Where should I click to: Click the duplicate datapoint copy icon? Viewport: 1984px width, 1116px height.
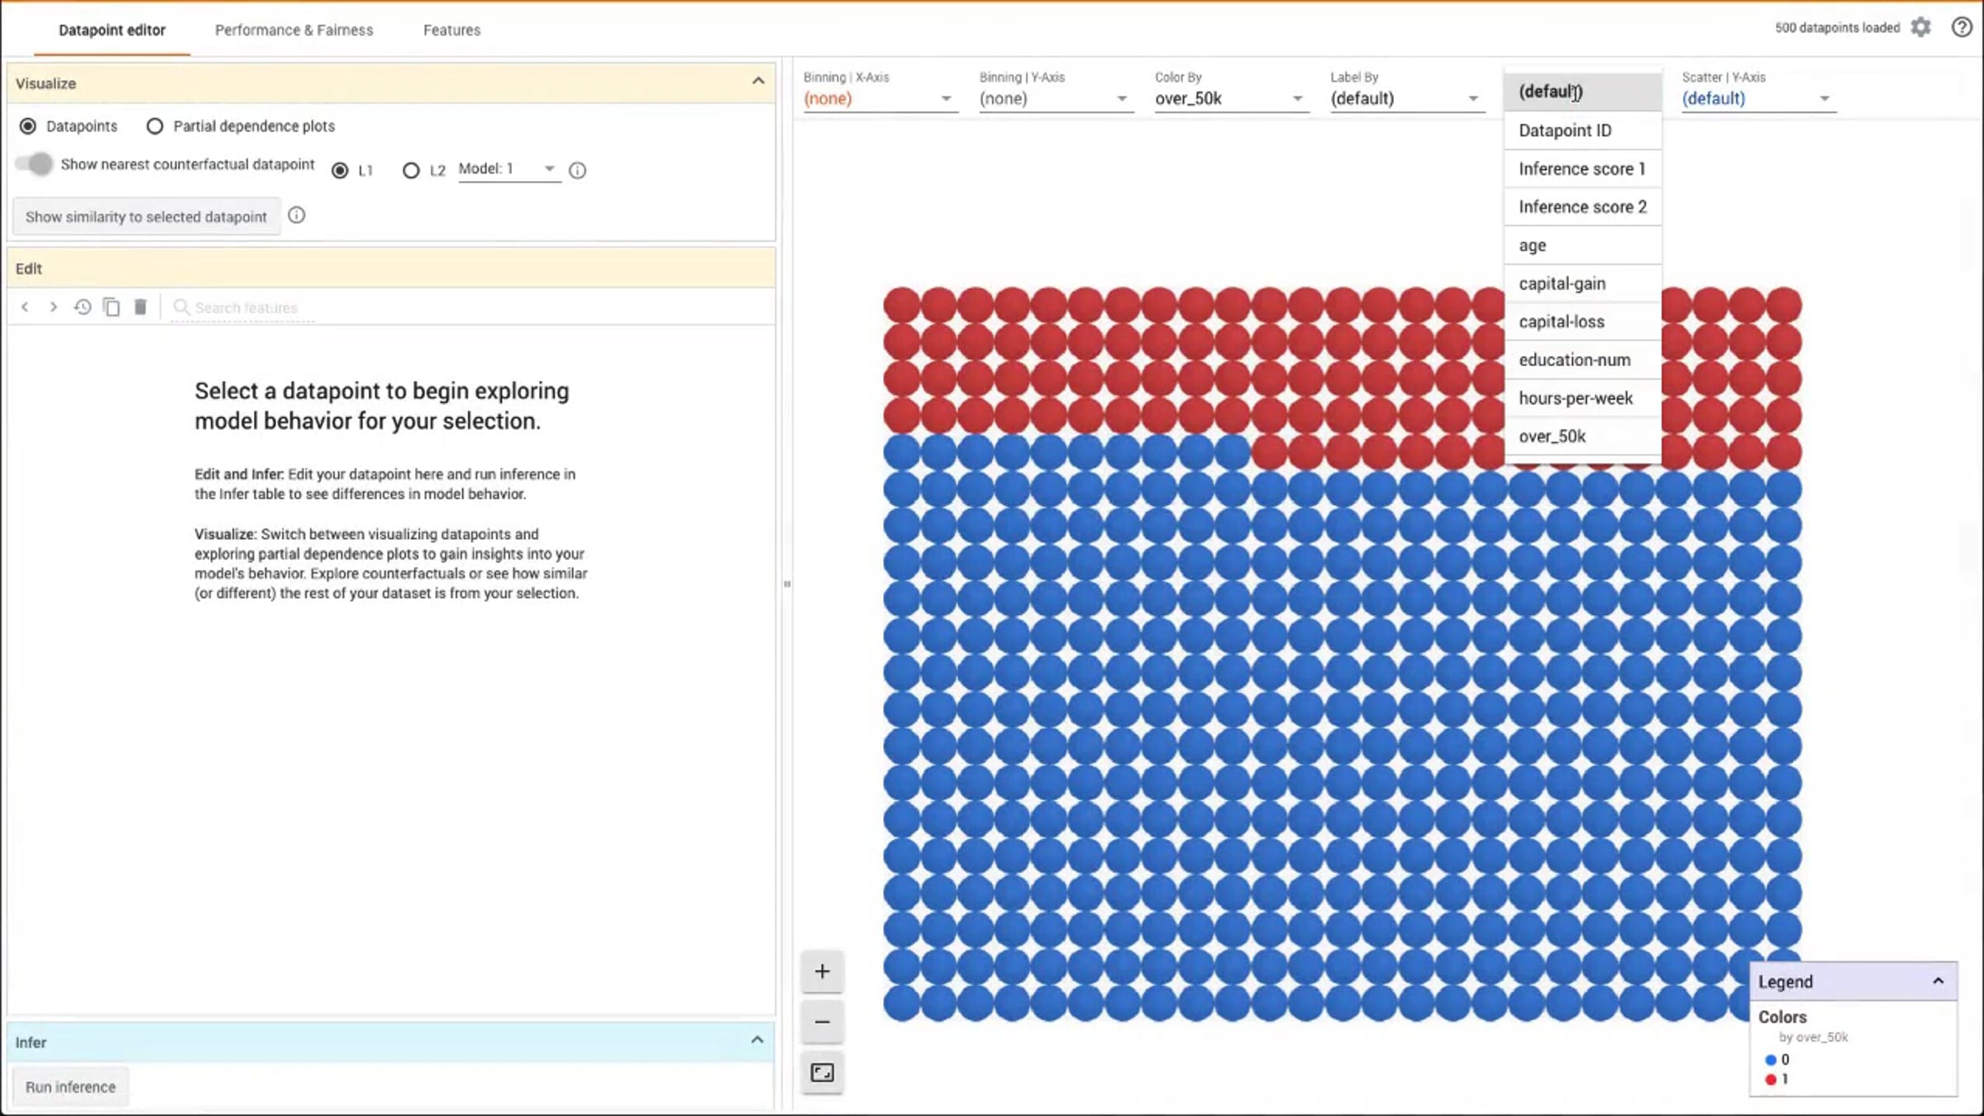112,308
